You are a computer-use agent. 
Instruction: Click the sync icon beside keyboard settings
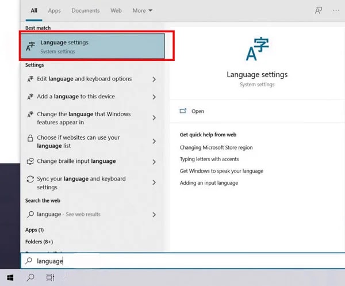(30, 179)
